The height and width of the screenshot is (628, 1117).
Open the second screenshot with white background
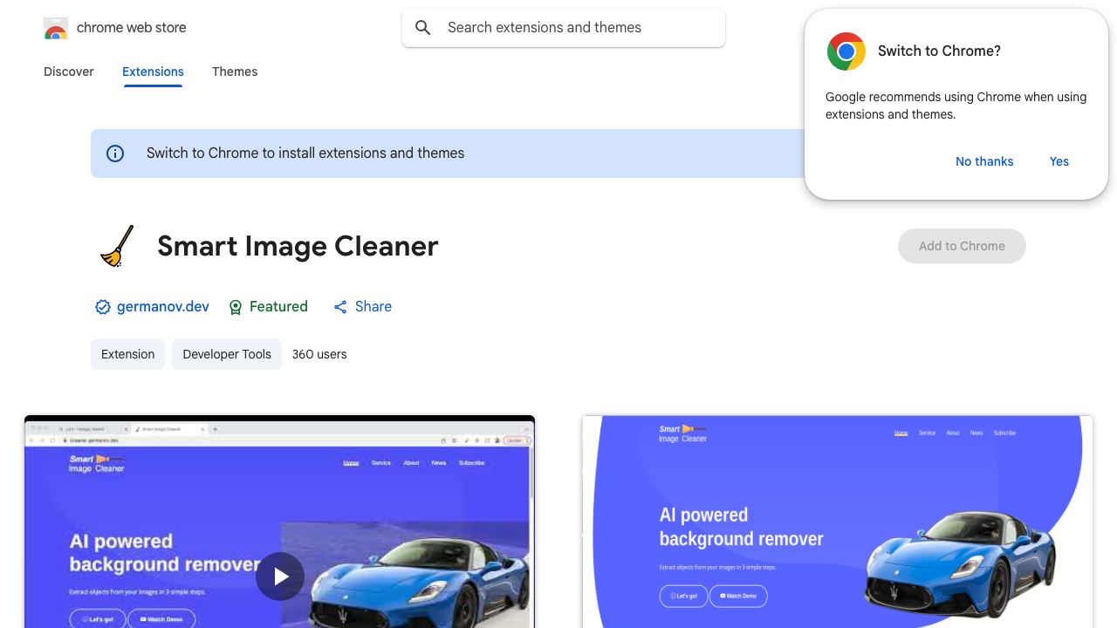coord(838,522)
